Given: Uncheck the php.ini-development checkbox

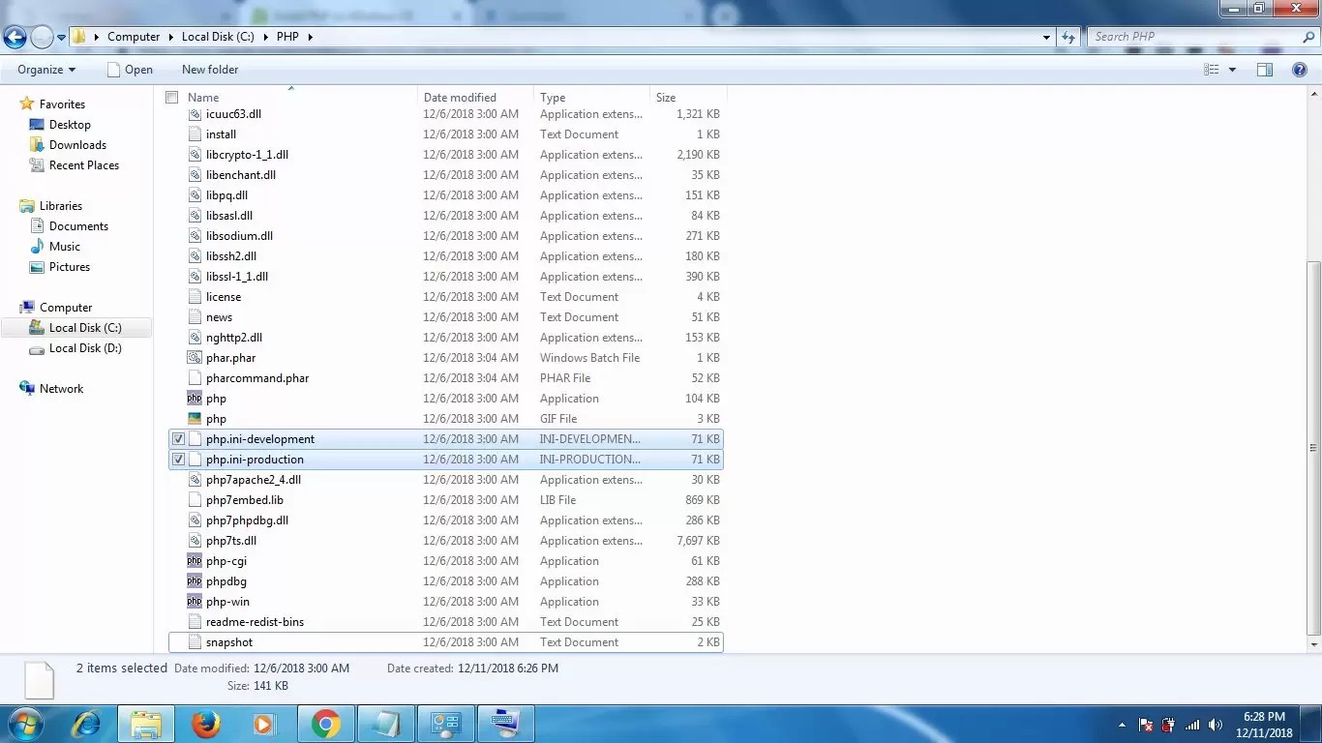Looking at the screenshot, I should [x=178, y=439].
